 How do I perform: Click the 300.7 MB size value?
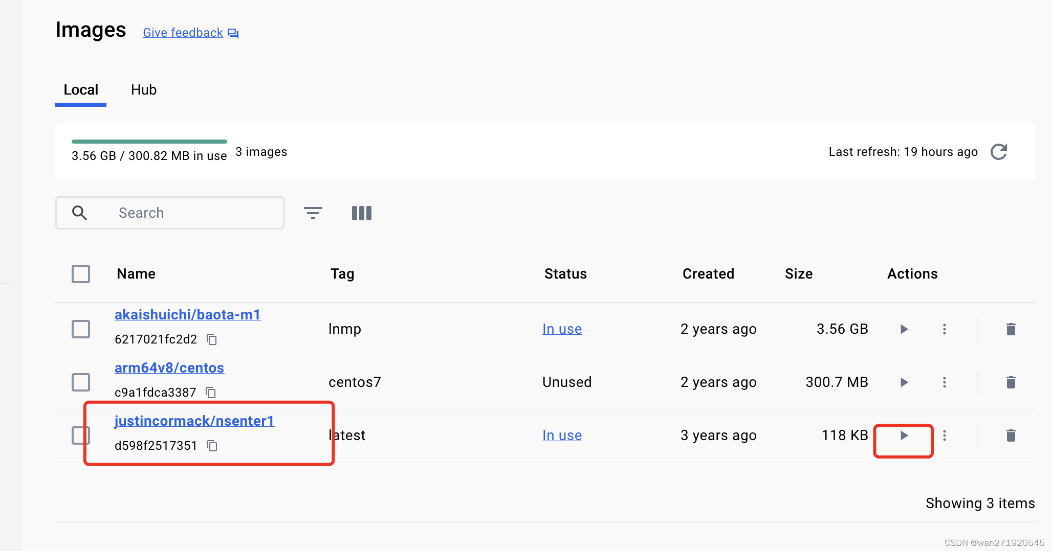tap(837, 382)
